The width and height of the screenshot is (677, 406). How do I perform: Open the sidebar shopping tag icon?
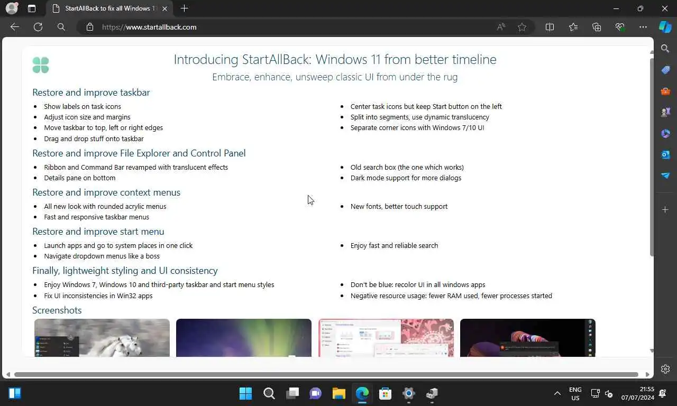point(665,70)
